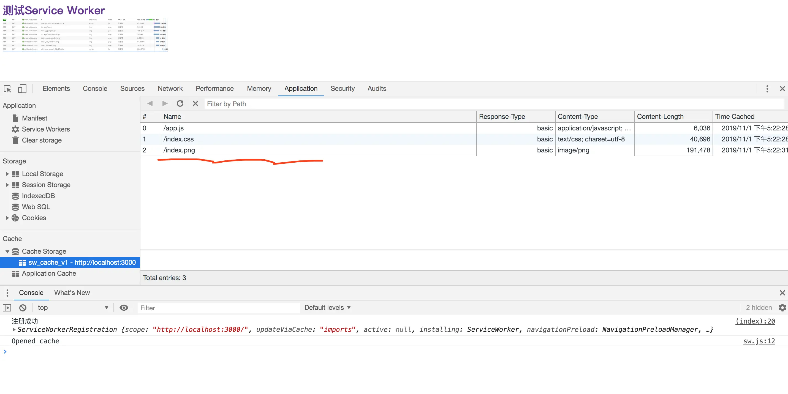This screenshot has width=788, height=394.
Task: Switch to the Memory tab
Action: [x=259, y=89]
